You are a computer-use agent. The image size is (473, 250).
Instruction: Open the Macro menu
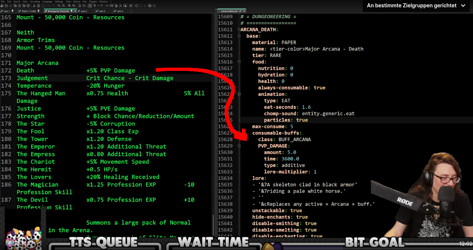pyautogui.click(x=77, y=1)
